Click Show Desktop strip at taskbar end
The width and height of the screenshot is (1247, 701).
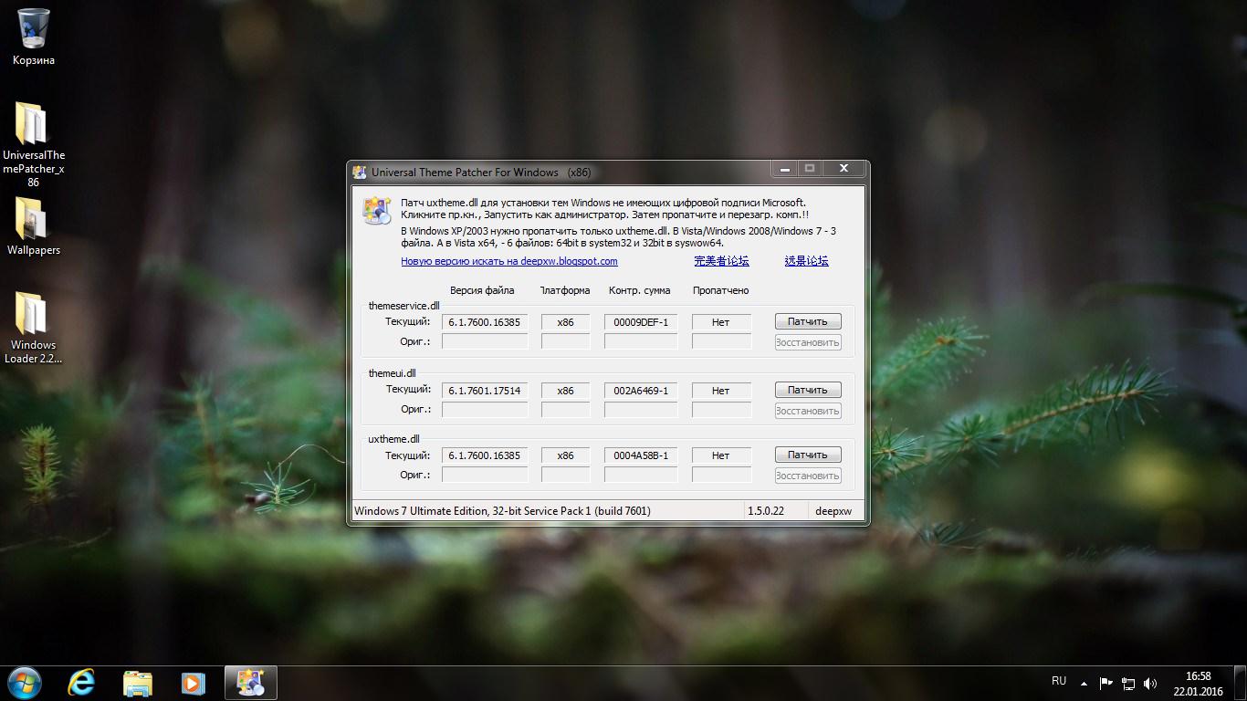1241,683
